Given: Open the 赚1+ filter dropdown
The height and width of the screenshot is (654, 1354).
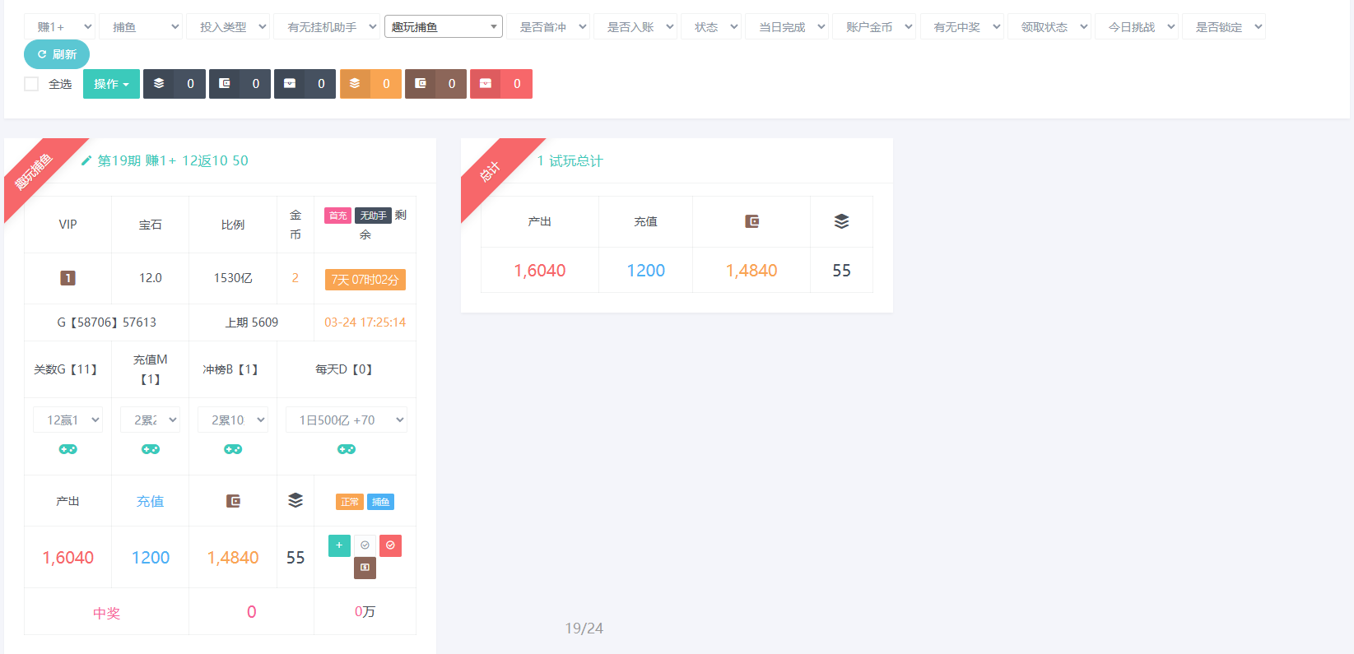Looking at the screenshot, I should pyautogui.click(x=59, y=27).
